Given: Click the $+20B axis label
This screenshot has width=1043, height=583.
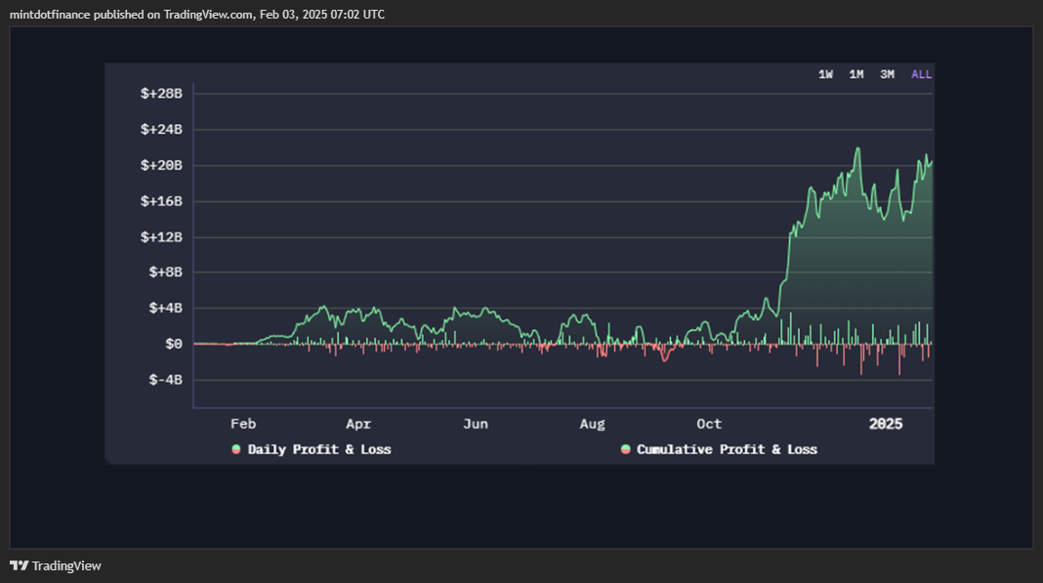Looking at the screenshot, I should [x=161, y=165].
